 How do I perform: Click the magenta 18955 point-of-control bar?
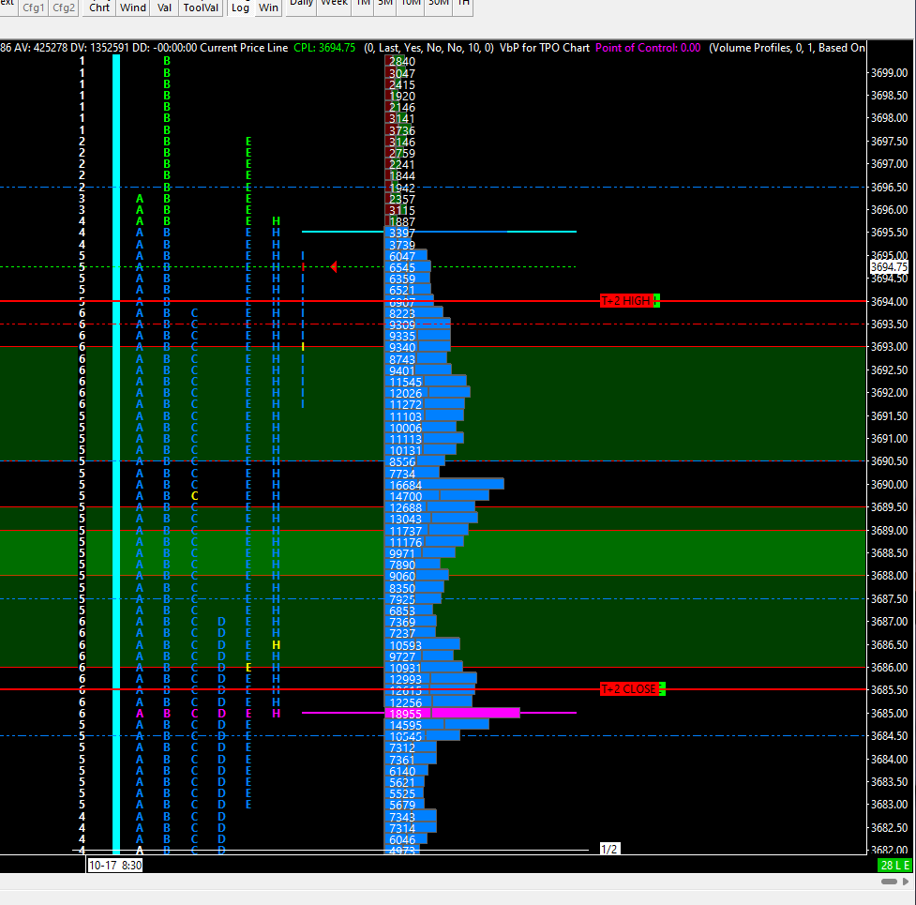[453, 714]
